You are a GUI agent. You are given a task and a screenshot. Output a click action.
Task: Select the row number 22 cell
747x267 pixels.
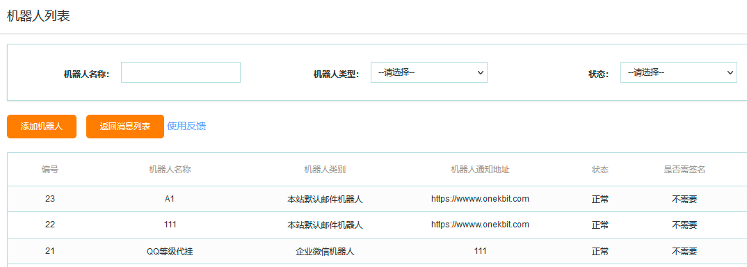point(50,225)
